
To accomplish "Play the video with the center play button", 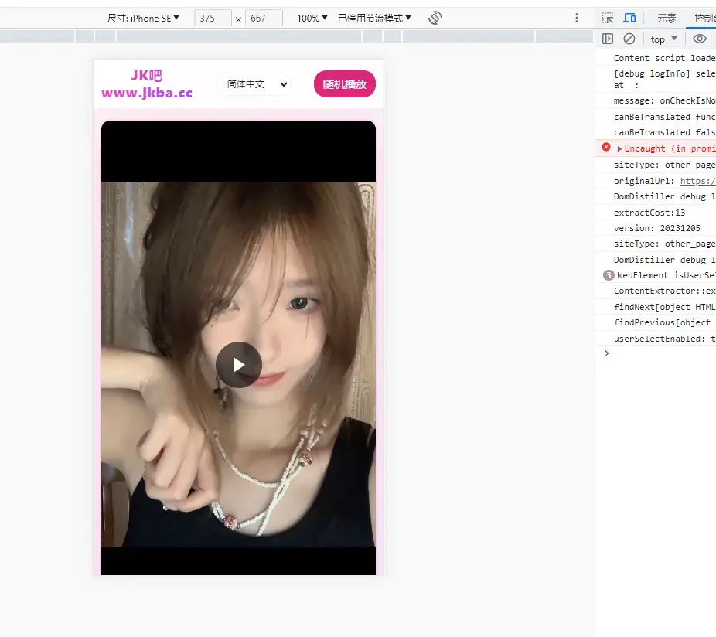I will (x=238, y=365).
